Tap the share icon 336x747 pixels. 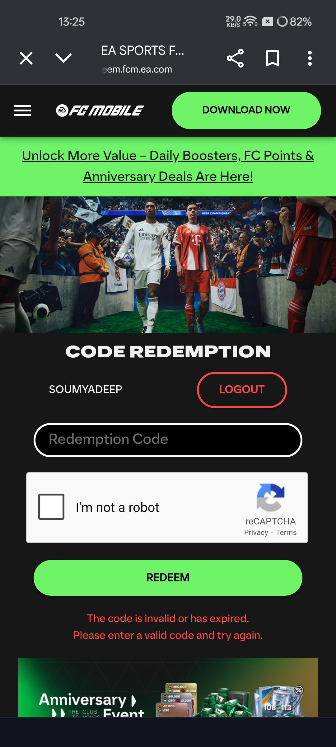coord(235,58)
